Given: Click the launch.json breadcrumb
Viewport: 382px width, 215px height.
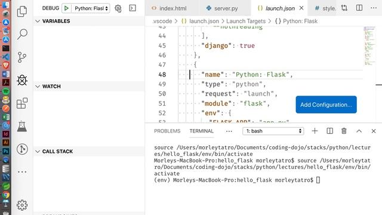Looking at the screenshot, I should tap(204, 21).
